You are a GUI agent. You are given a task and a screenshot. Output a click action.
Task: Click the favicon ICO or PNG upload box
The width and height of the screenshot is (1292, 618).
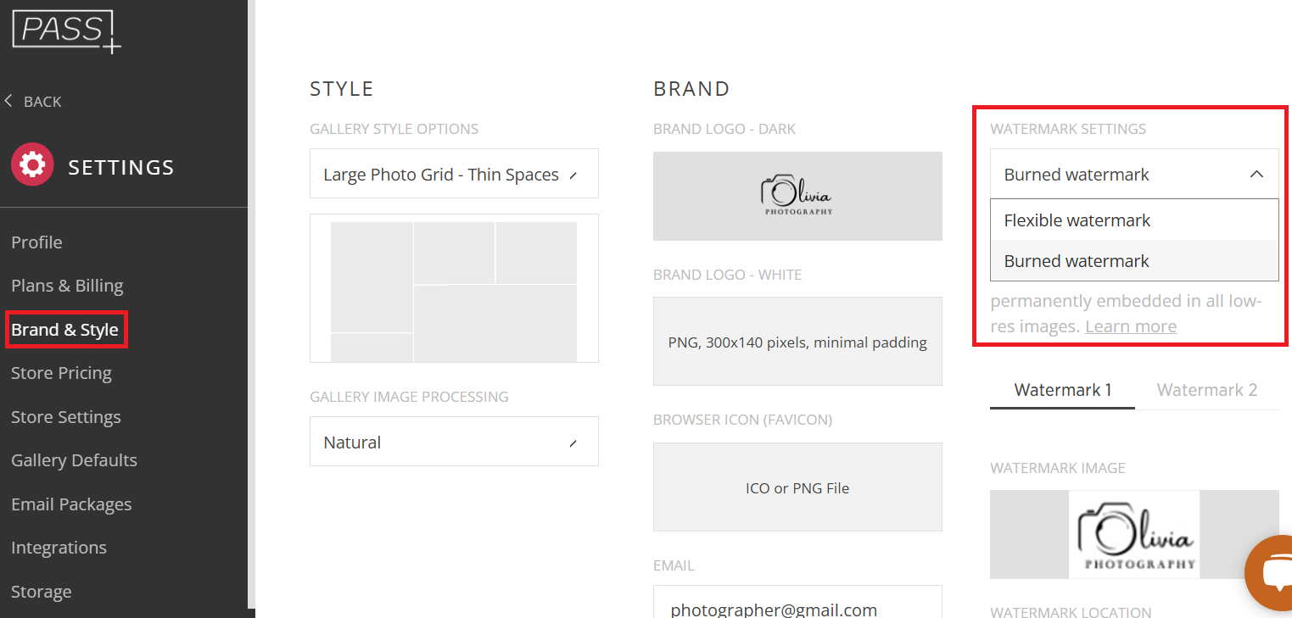pyautogui.click(x=797, y=487)
